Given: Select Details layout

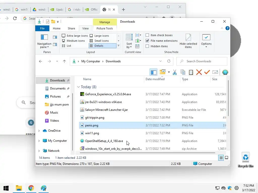Looking at the screenshot, I should (x=103, y=46).
